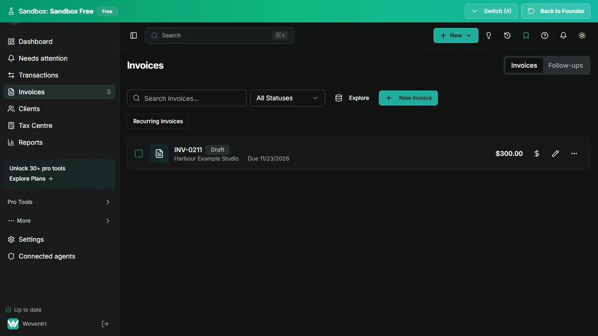598x336 pixels.
Task: Open Recurring invoices
Action: [x=158, y=121]
